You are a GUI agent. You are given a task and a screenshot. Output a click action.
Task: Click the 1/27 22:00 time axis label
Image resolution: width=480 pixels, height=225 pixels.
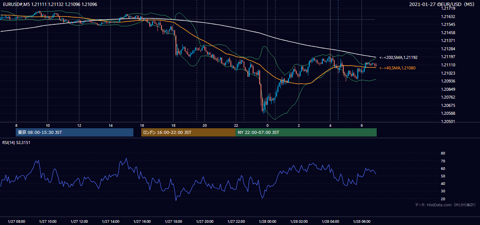236,221
